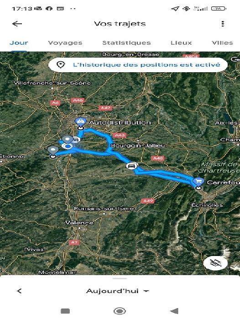Tap the Bourgoin-Jallieu map label
Viewport: 240px width, 320px height.
(x=137, y=145)
